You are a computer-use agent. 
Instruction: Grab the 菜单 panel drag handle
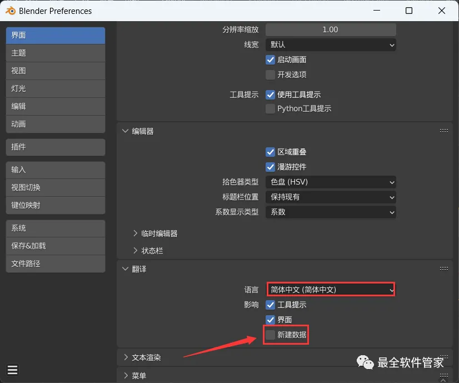pos(444,375)
